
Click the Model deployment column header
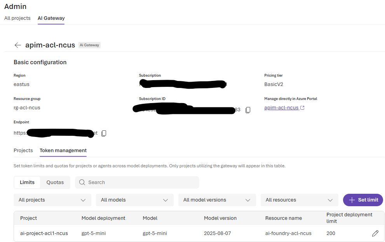click(x=103, y=218)
